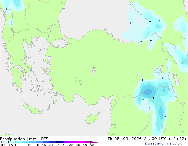Click the '21..00 UTC' time text
Image resolution: width=188 pixels, height=146 pixels.
[x=155, y=139]
